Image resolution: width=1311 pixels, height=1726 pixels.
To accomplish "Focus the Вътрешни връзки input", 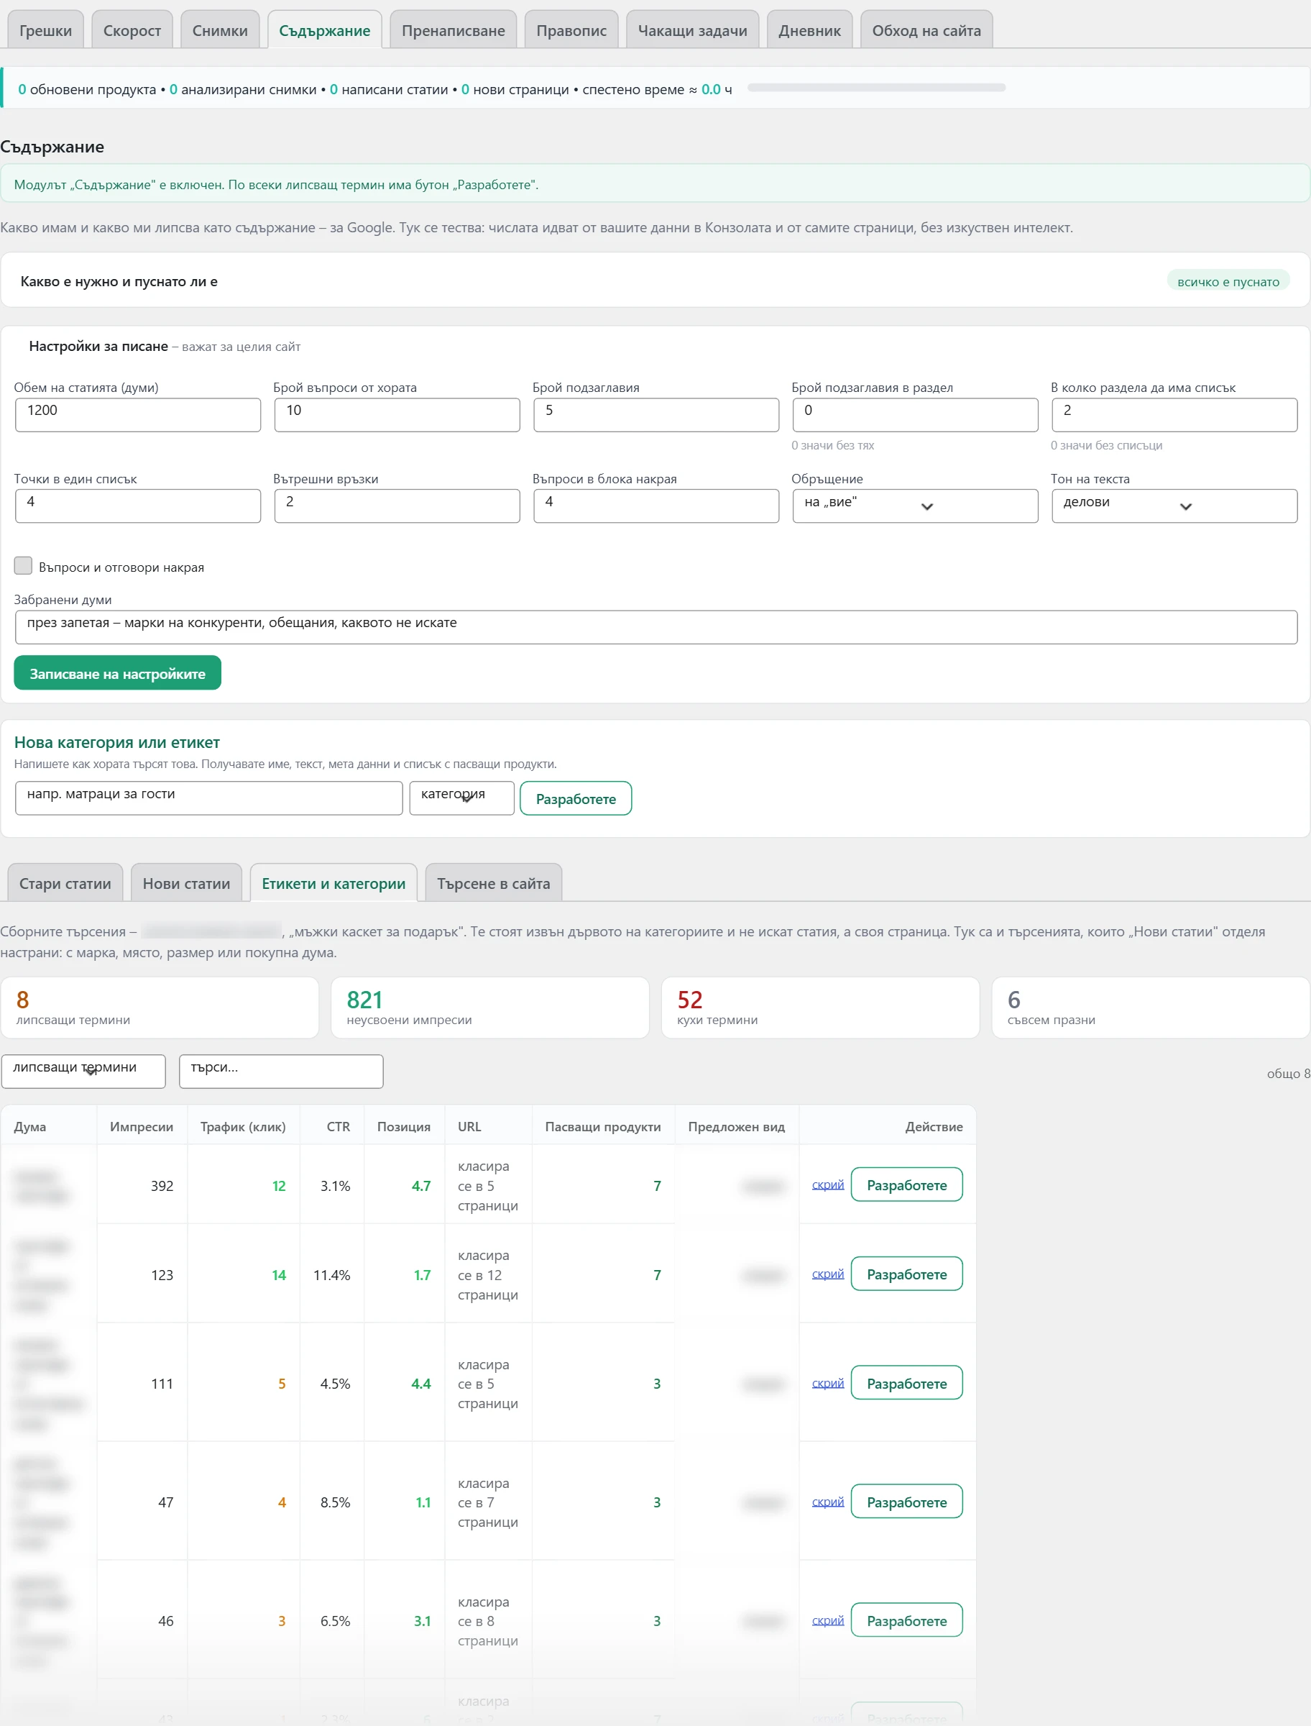I will click(397, 506).
